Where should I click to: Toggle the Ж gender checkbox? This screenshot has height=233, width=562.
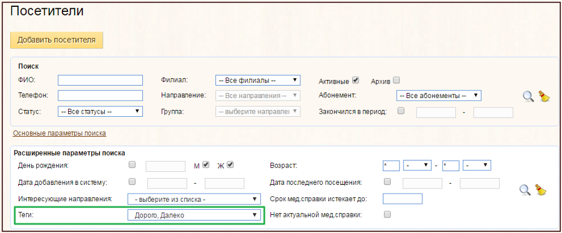230,165
